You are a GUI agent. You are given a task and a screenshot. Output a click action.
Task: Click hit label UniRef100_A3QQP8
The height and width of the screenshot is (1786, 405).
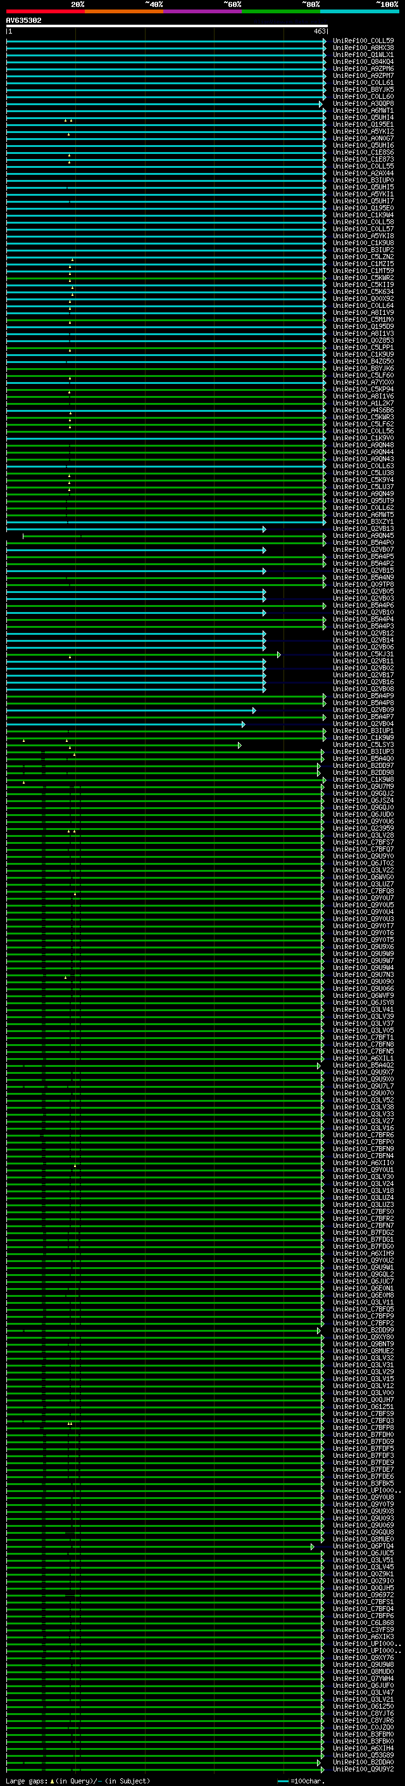[363, 103]
